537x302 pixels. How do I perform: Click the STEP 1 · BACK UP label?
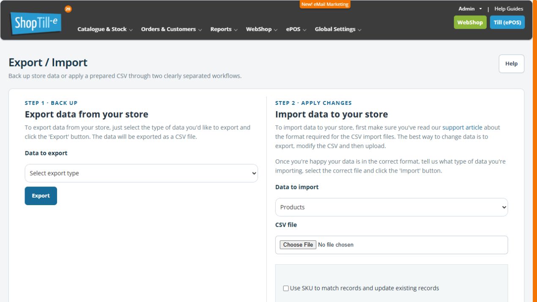pos(51,103)
